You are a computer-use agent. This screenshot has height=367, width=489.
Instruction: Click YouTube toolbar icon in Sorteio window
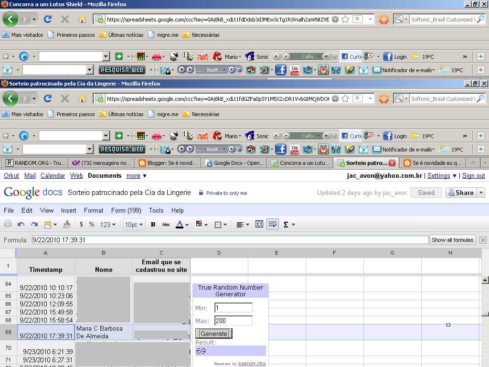[x=294, y=149]
